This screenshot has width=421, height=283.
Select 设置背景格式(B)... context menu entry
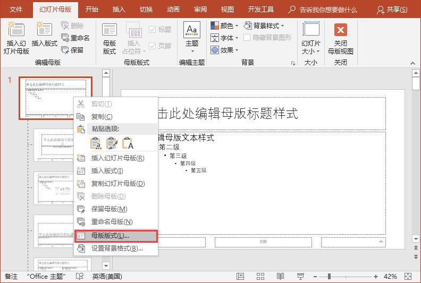[116, 248]
